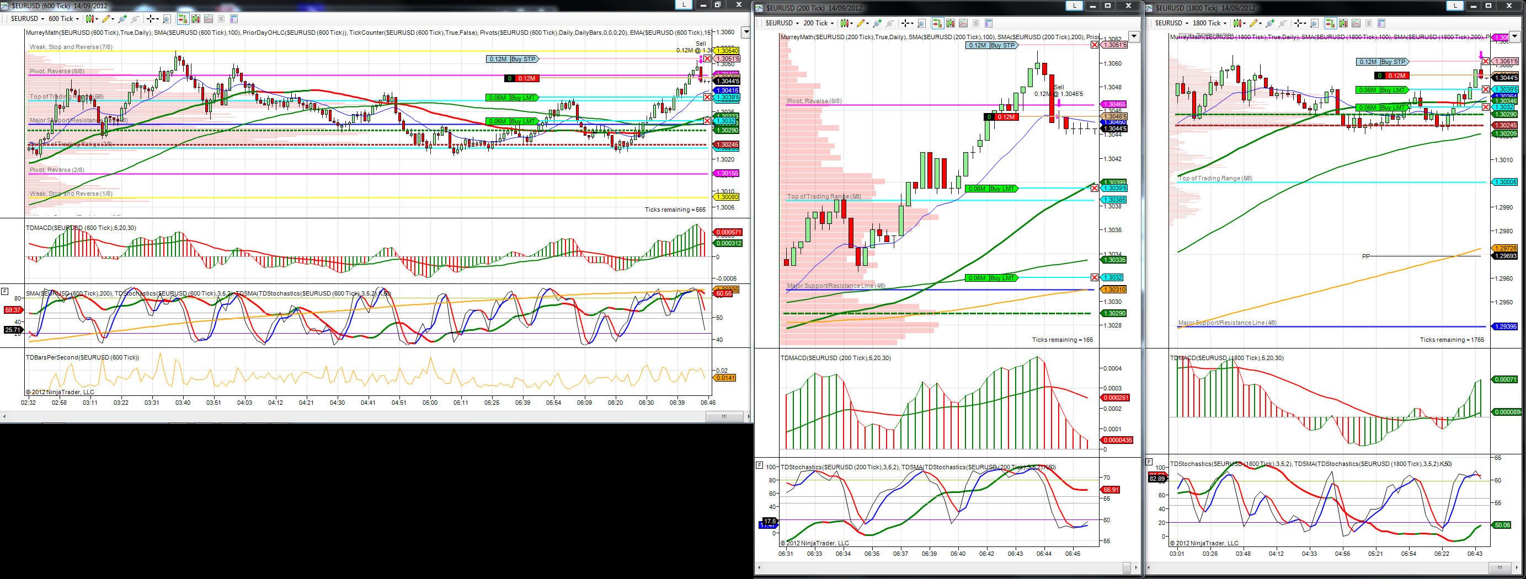
Task: Toggle Chart Trader in 1800 Tick window
Action: 1330,23
